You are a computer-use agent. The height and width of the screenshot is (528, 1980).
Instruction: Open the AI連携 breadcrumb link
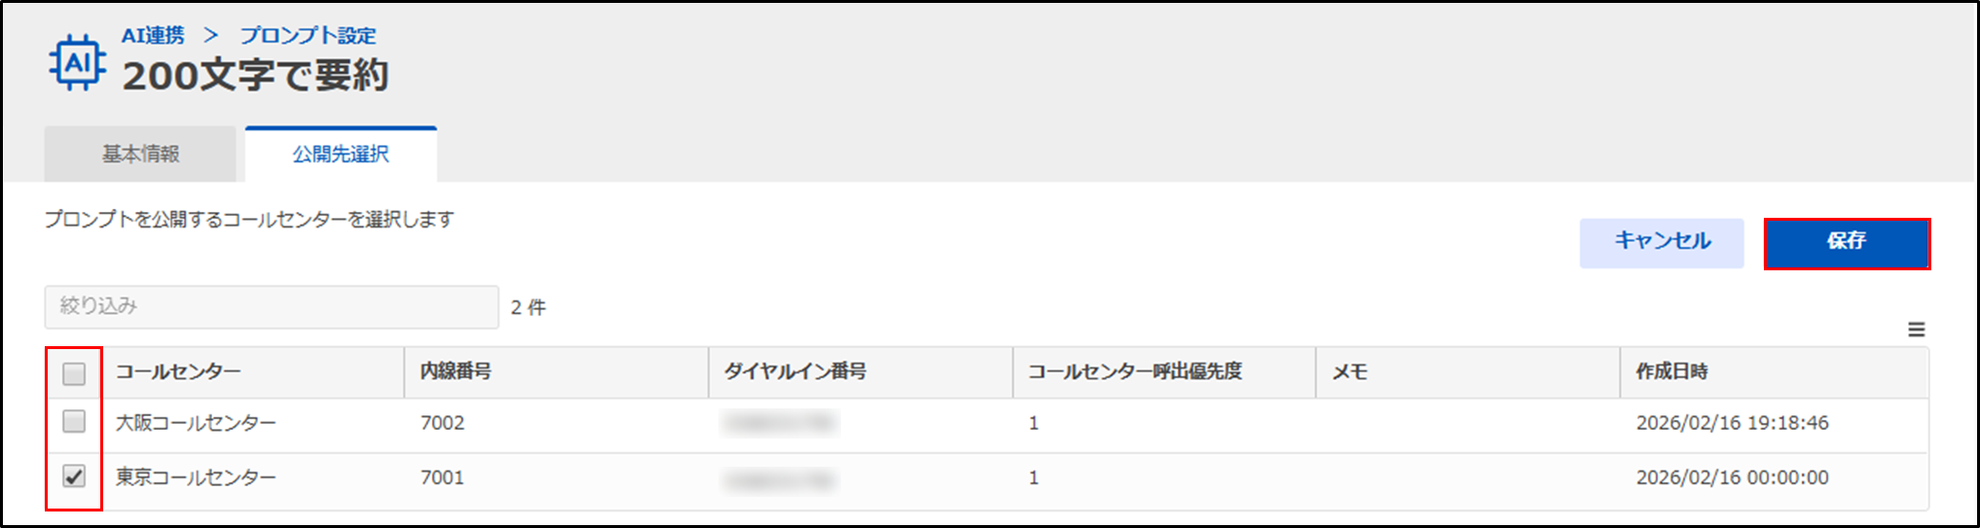[x=153, y=35]
